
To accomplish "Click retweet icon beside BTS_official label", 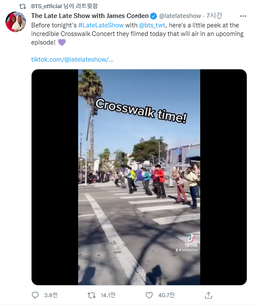I will (x=23, y=6).
